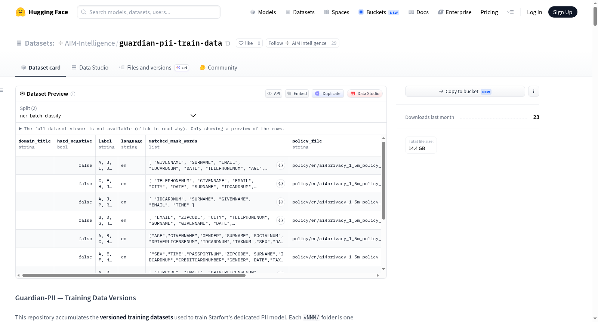Open the Pricing page
598x322 pixels.
click(x=489, y=12)
